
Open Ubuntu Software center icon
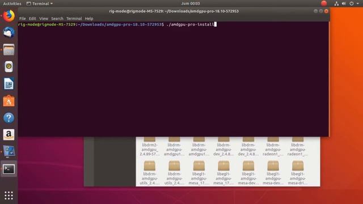(x=9, y=101)
